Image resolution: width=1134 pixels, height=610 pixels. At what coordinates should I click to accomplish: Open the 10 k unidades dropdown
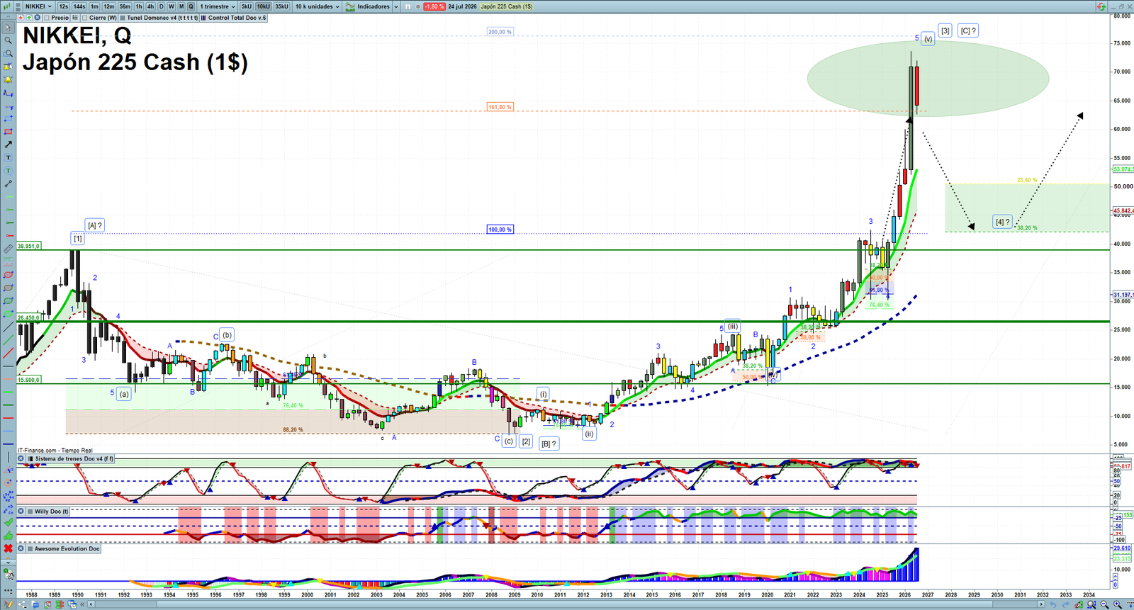[x=317, y=6]
